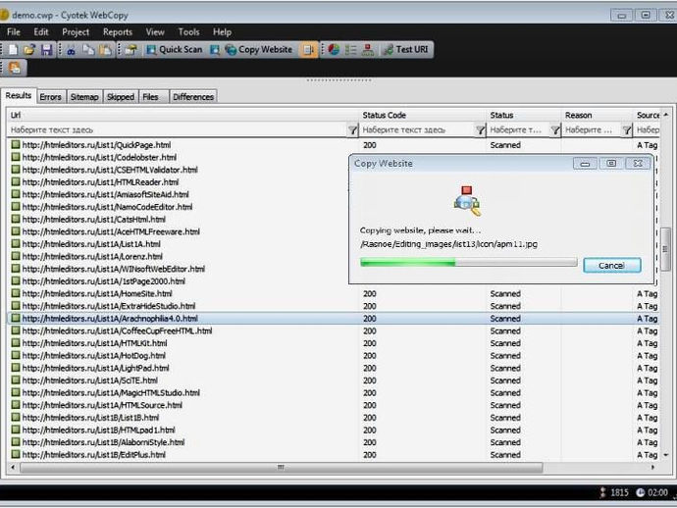677x508 pixels.
Task: Switch to the Sitemap tab
Action: 84,97
